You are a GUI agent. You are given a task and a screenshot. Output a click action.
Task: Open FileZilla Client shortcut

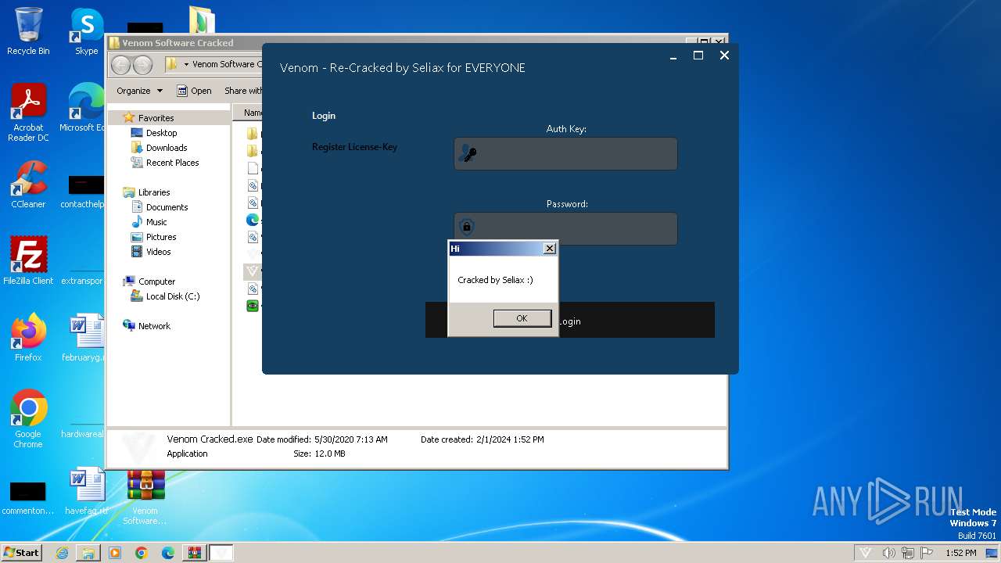point(28,260)
